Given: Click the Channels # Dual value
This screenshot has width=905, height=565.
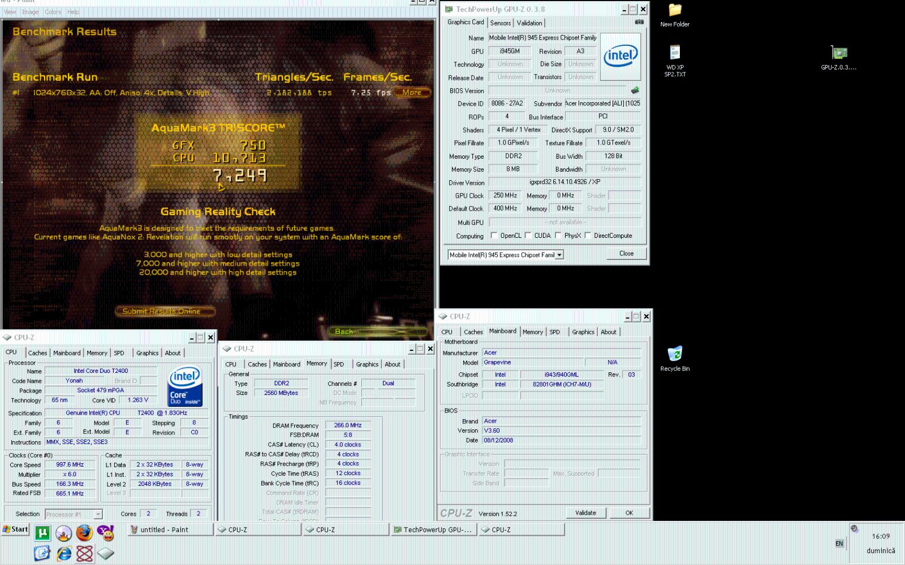Looking at the screenshot, I should point(388,383).
